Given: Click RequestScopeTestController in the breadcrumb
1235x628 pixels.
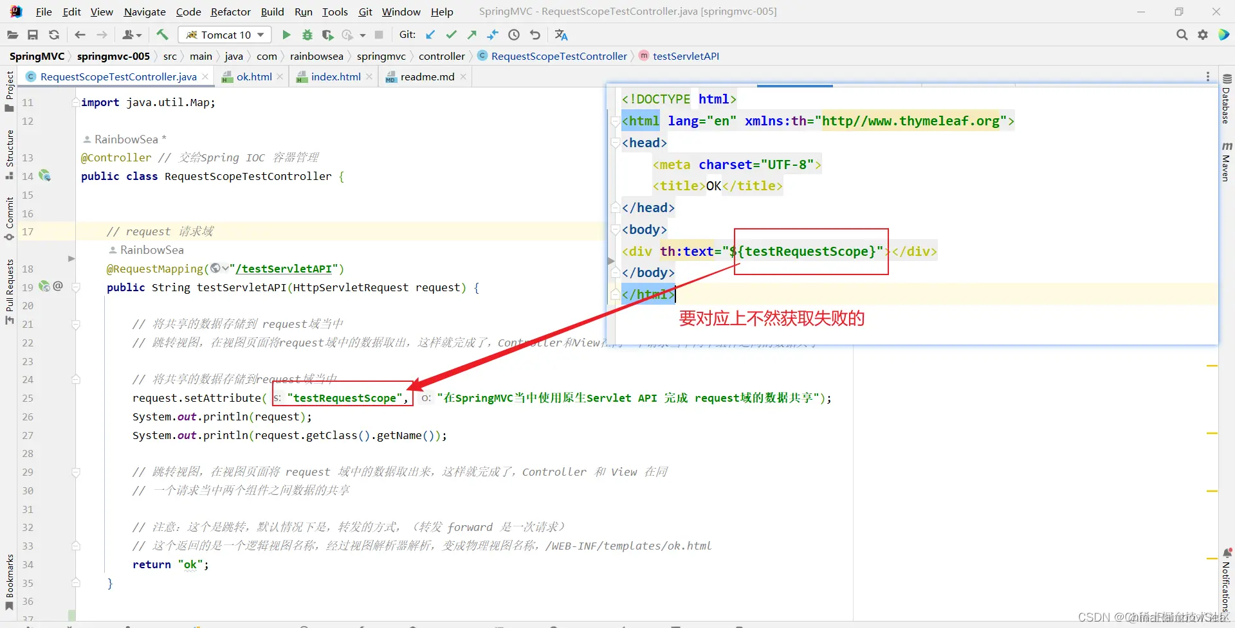Looking at the screenshot, I should pos(558,56).
